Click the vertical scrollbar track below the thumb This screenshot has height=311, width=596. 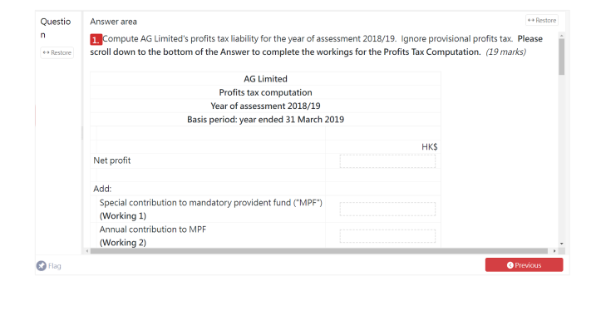[x=561, y=158]
